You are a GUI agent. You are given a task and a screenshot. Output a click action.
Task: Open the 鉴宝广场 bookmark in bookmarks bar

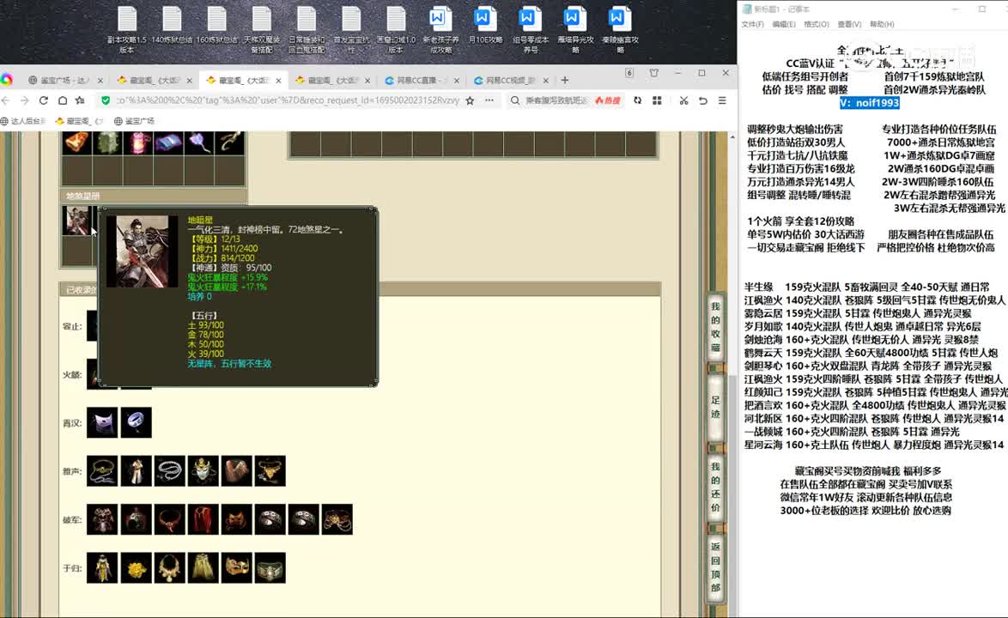point(134,121)
